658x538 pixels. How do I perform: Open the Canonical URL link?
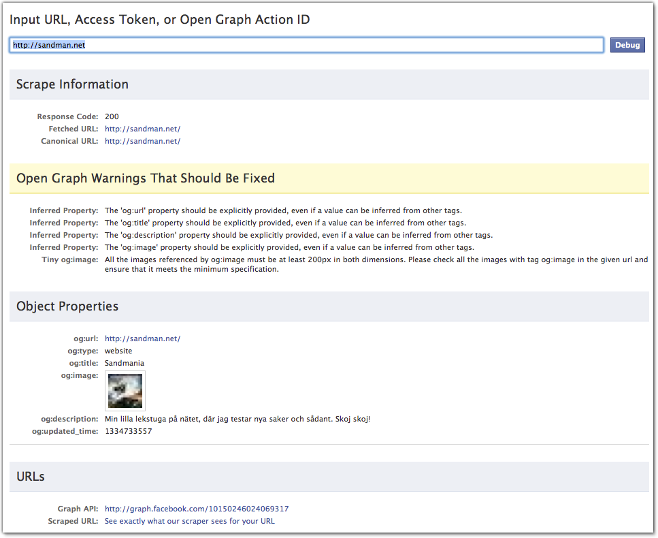142,141
